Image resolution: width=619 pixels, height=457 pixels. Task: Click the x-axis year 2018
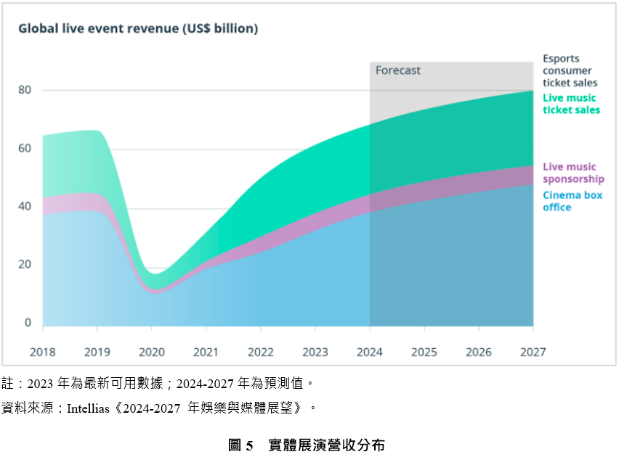[43, 352]
